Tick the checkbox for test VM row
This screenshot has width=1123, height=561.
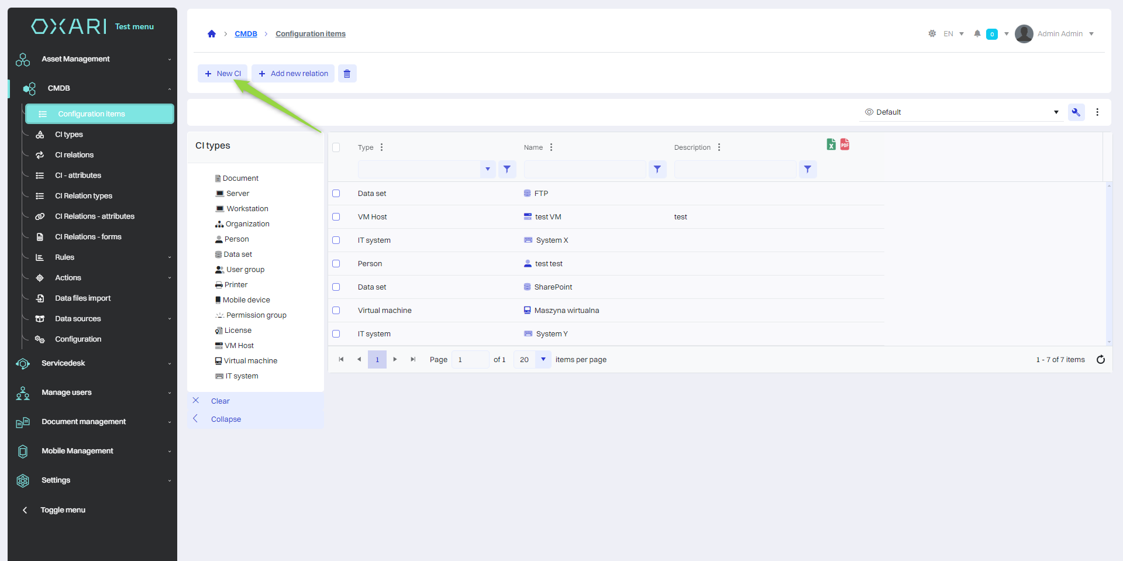tap(336, 217)
